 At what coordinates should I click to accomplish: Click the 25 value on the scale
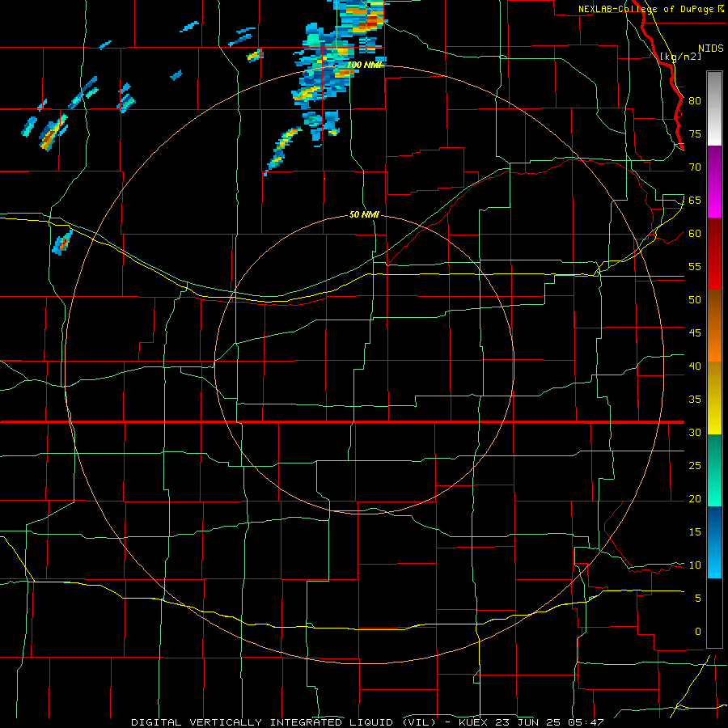click(x=695, y=465)
